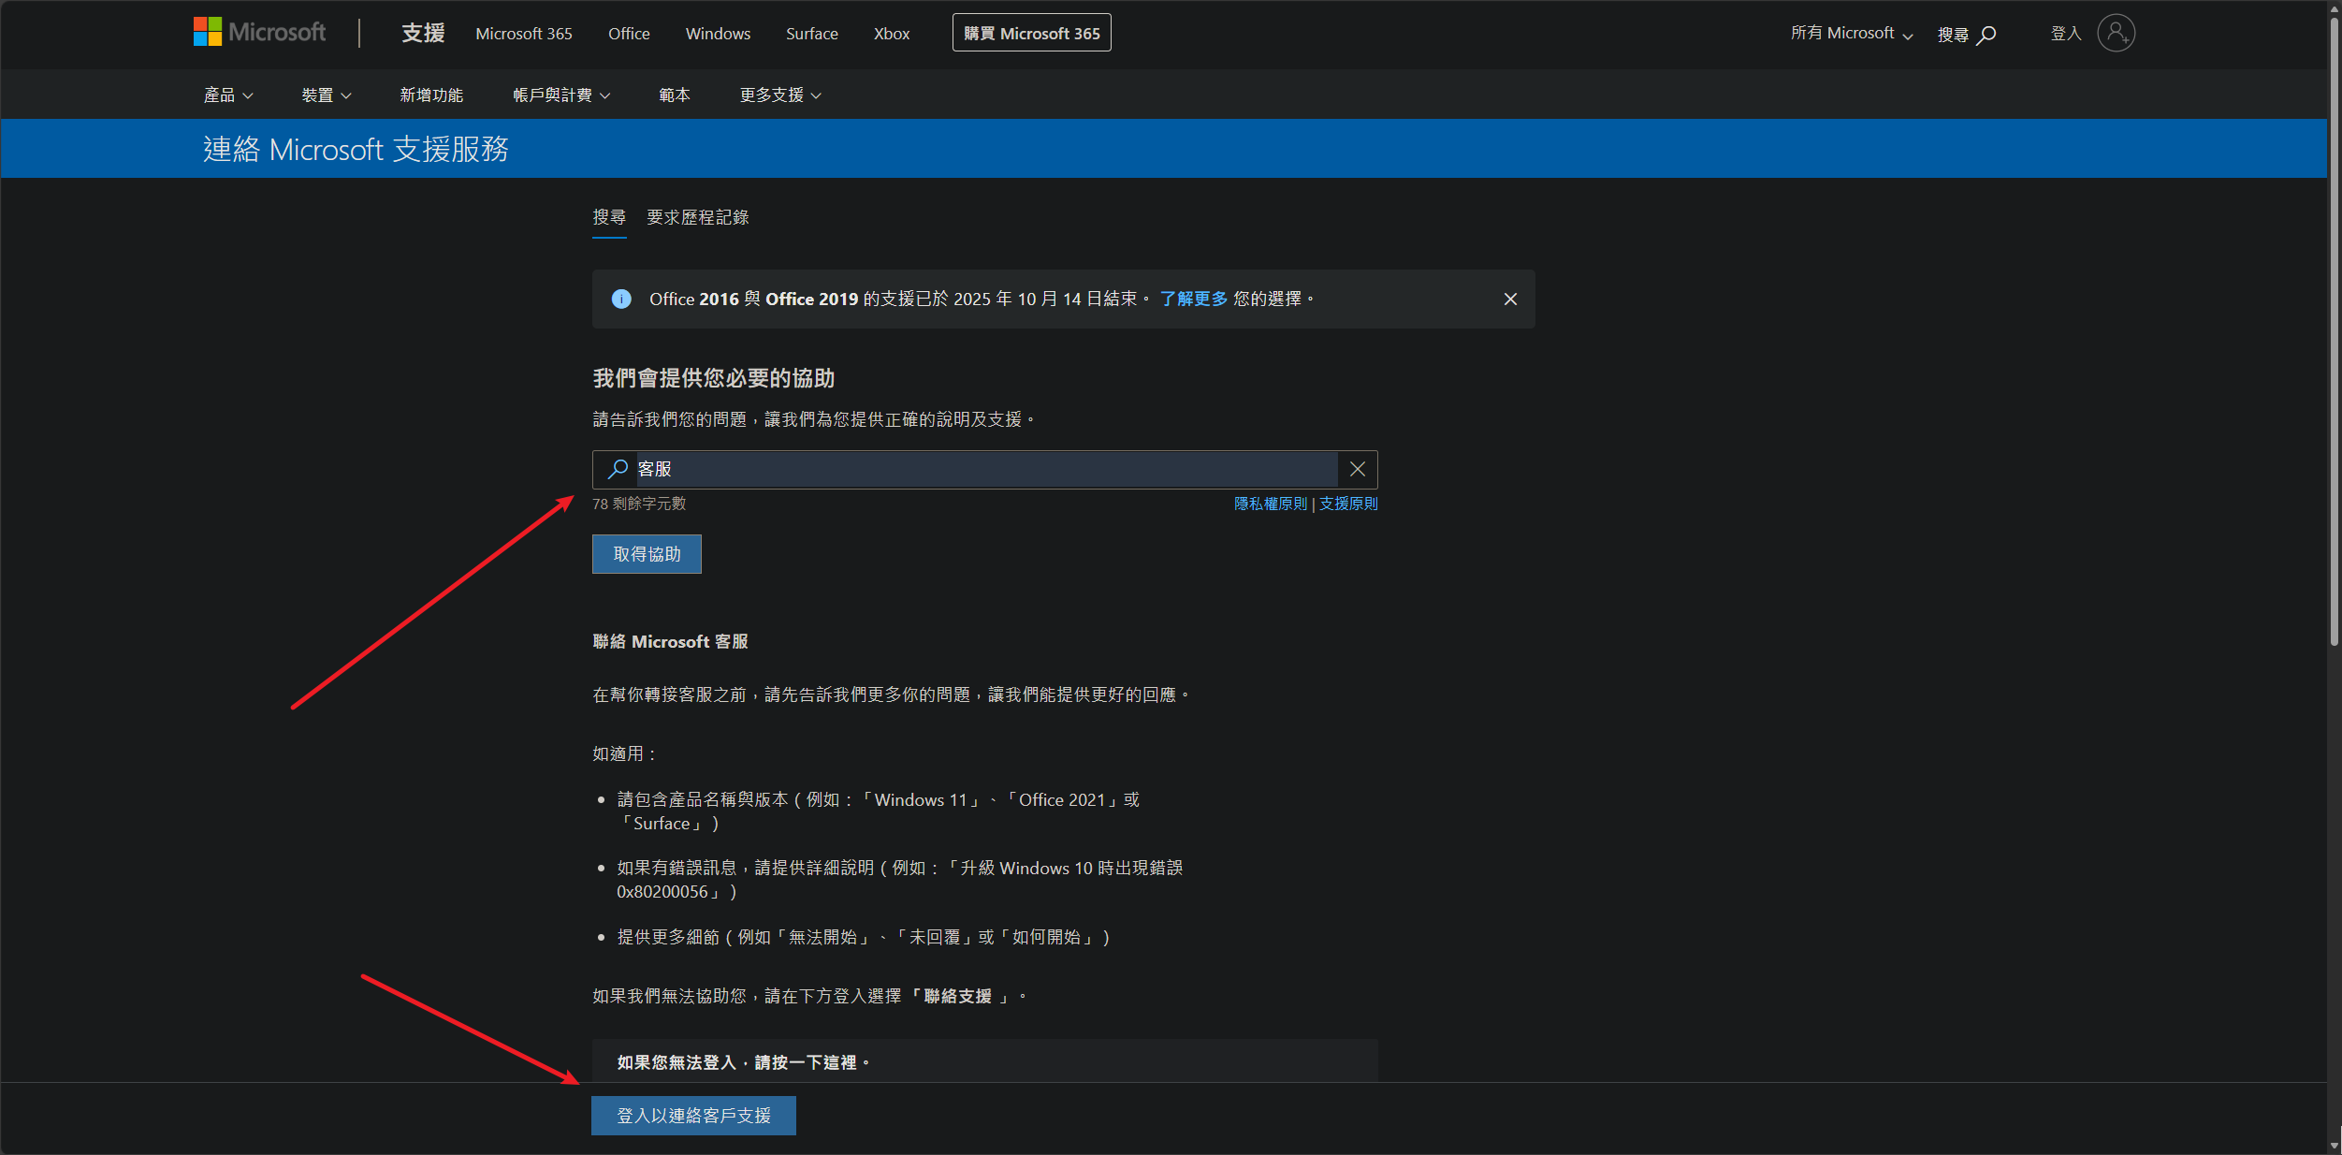Click the search magnifier icon in header
This screenshot has width=2342, height=1155.
[x=1986, y=35]
